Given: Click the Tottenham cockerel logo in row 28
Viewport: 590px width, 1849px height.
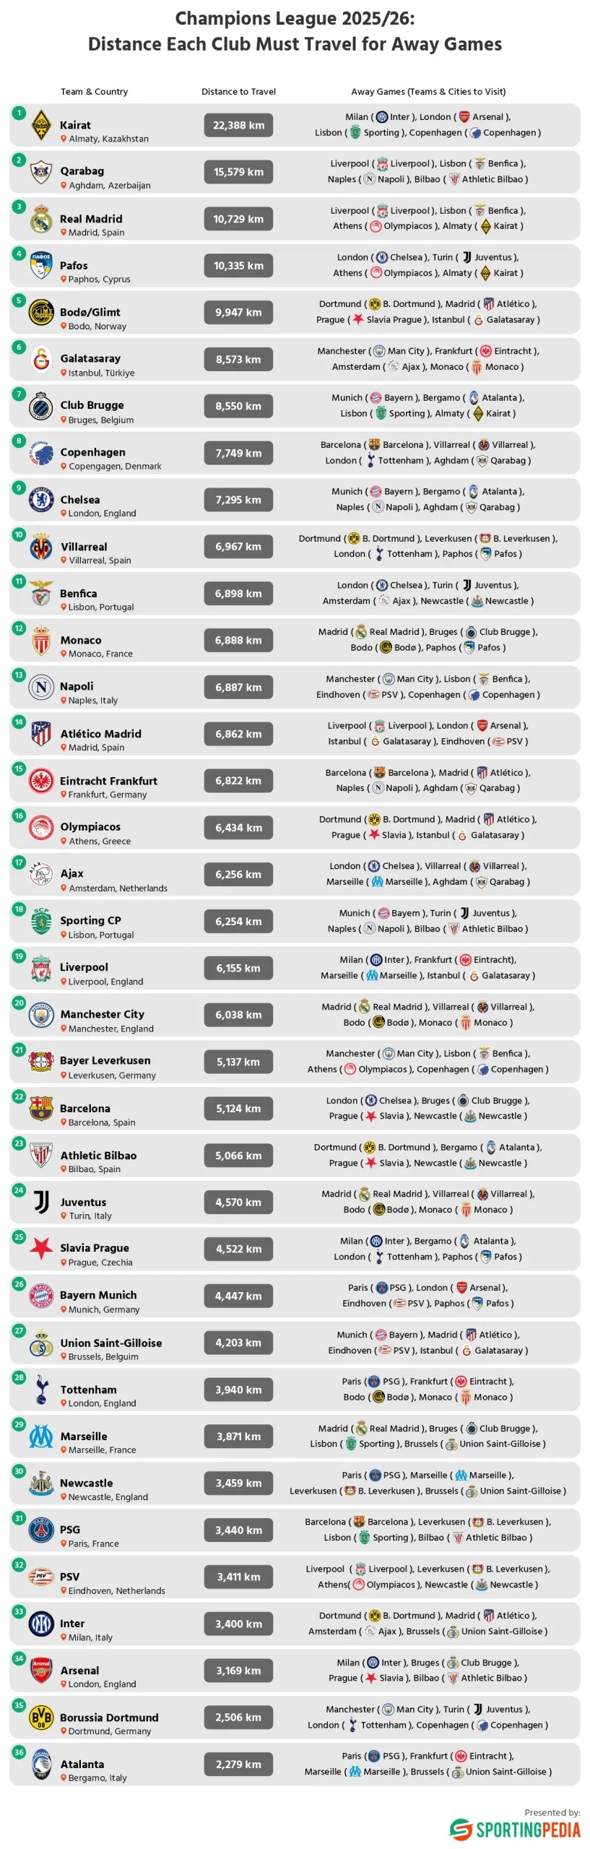Looking at the screenshot, I should tap(41, 1390).
